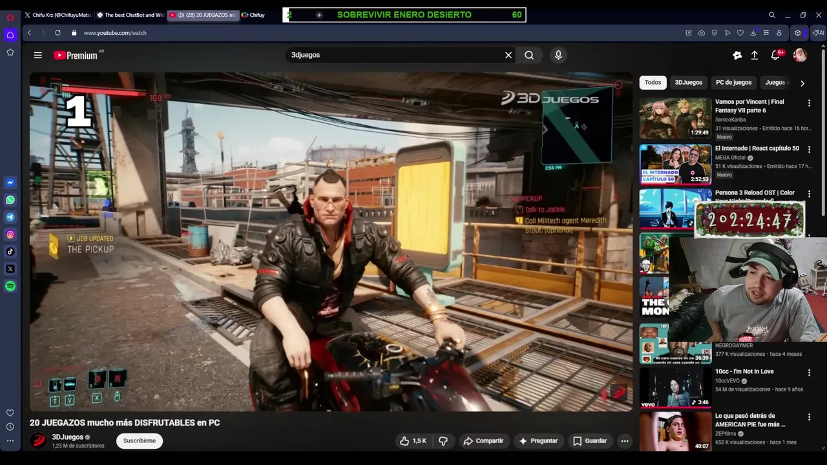
Task: Take a snapshot with the camera icon
Action: pos(702,32)
